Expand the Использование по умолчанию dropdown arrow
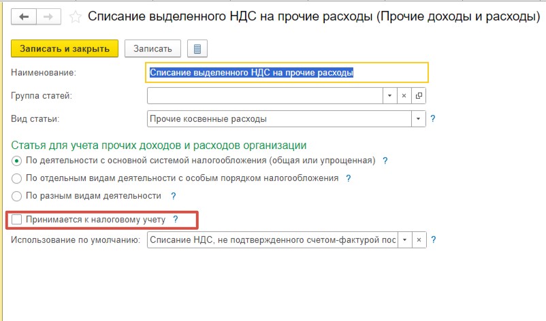 pyautogui.click(x=404, y=239)
